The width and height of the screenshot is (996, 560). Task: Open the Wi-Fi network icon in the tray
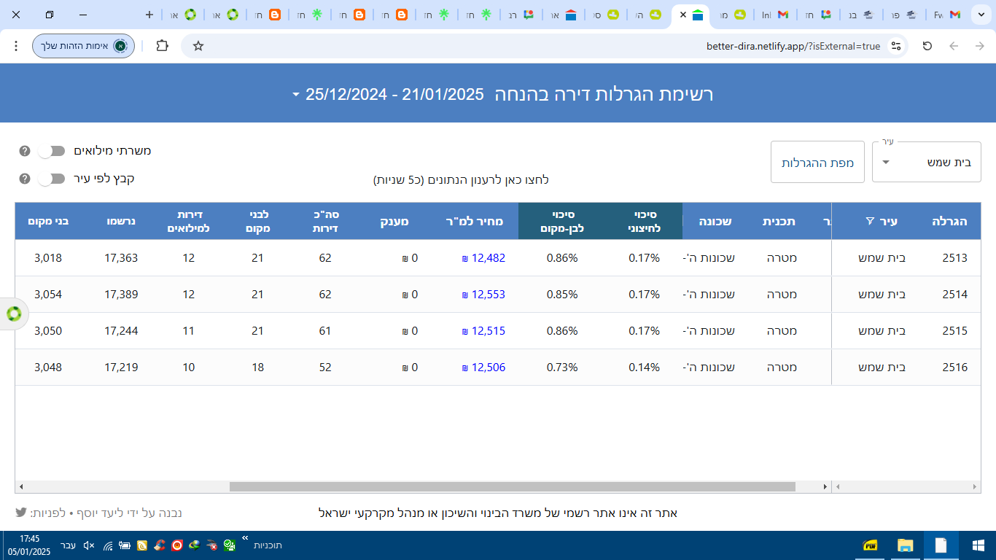[108, 545]
